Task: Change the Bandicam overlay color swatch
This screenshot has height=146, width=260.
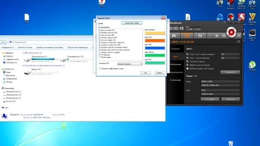Action: pyautogui.click(x=155, y=33)
